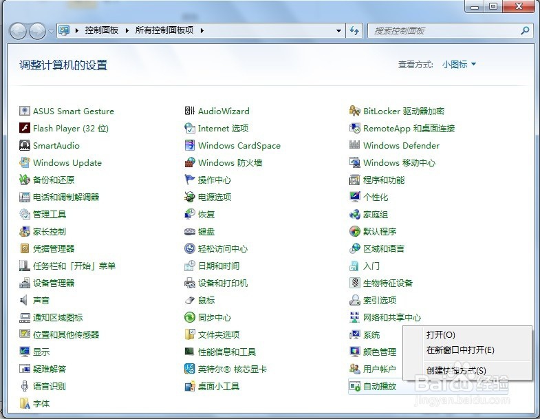
Task: Click the 设备管理器 icon
Action: pyautogui.click(x=25, y=283)
